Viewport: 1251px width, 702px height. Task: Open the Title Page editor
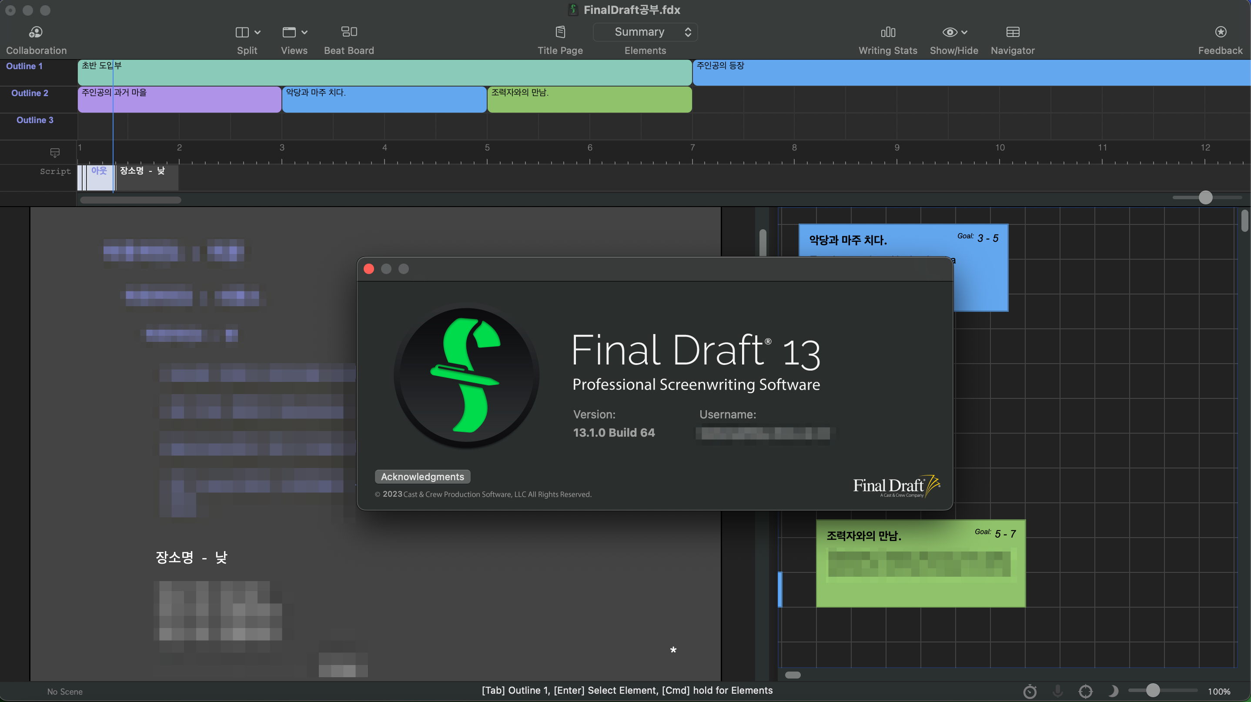tap(560, 32)
